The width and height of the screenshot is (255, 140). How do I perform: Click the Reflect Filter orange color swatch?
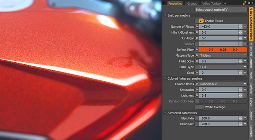point(223,50)
